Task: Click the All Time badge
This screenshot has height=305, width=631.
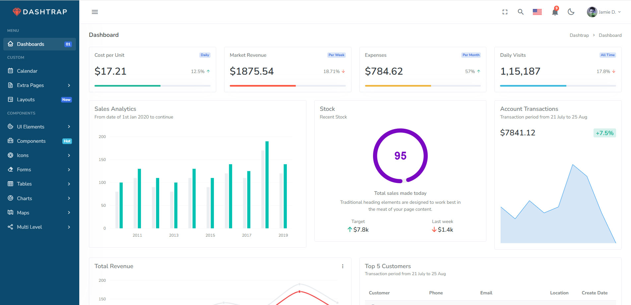Action: [607, 55]
